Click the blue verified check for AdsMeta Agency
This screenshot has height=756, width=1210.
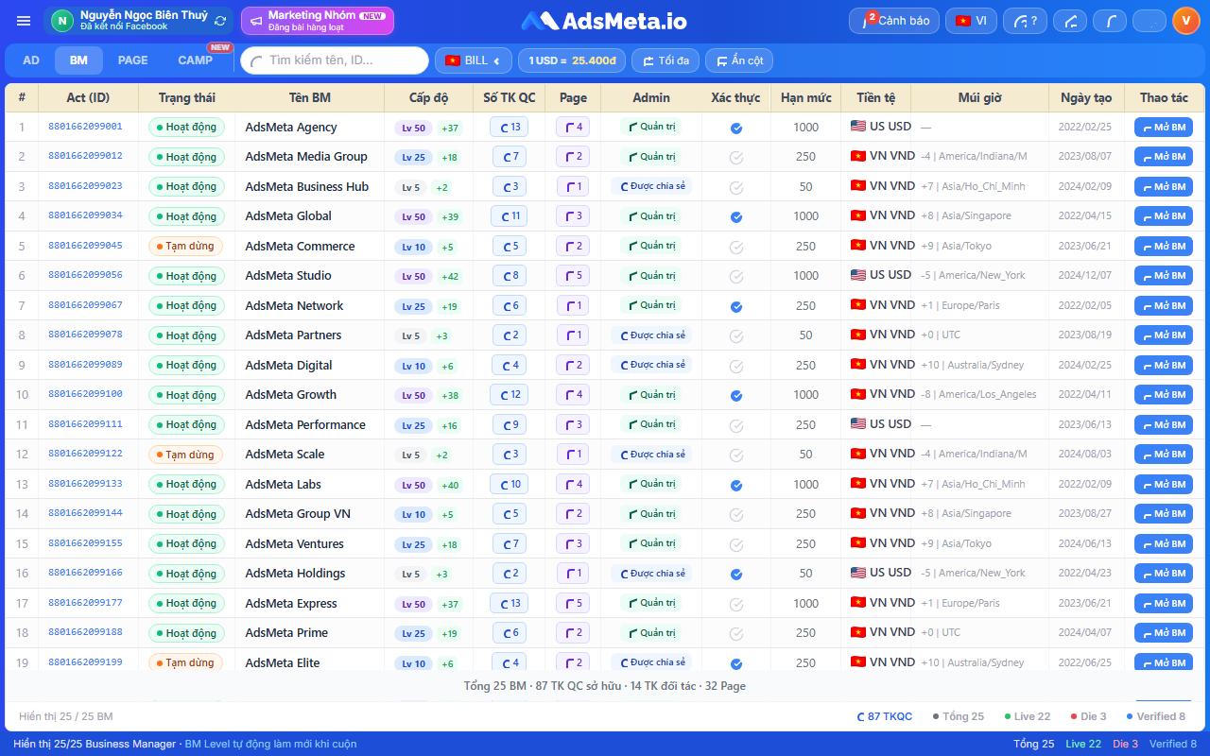pos(736,128)
